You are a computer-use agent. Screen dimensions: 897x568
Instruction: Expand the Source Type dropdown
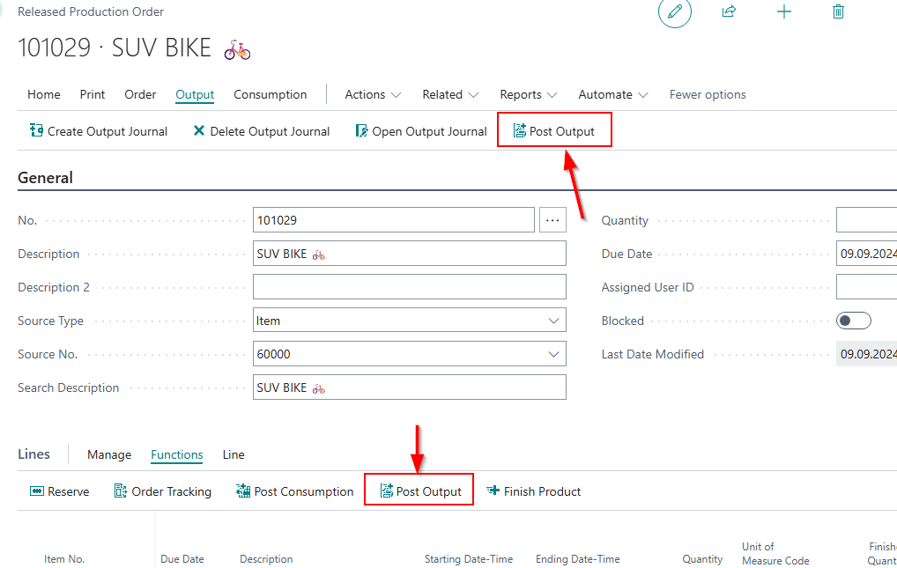pos(553,321)
